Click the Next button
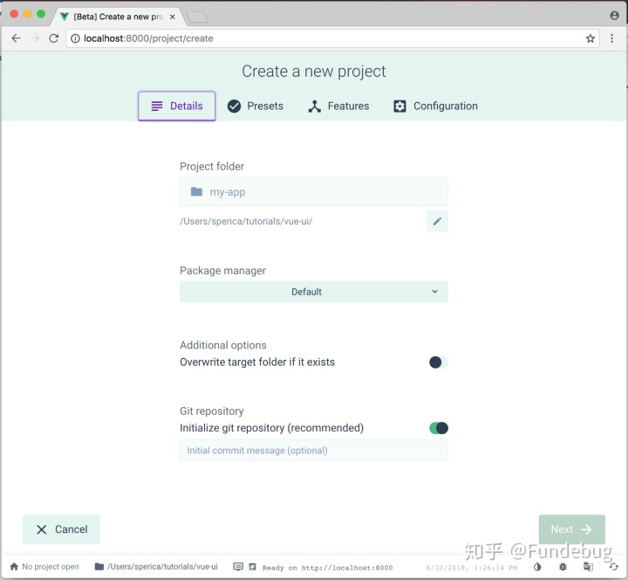The width and height of the screenshot is (628, 580). point(571,529)
